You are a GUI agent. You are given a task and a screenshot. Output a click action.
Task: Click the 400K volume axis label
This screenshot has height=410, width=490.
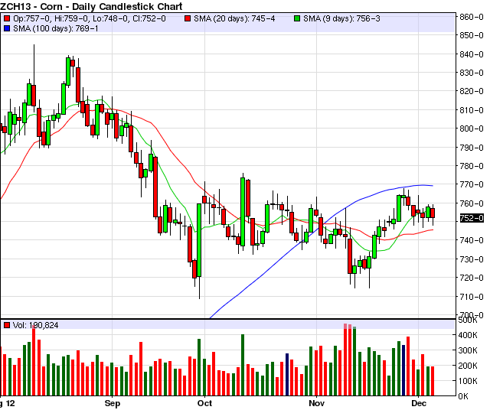(x=468, y=335)
